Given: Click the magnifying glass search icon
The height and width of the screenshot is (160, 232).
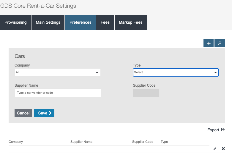Looking at the screenshot, I should 220,43.
